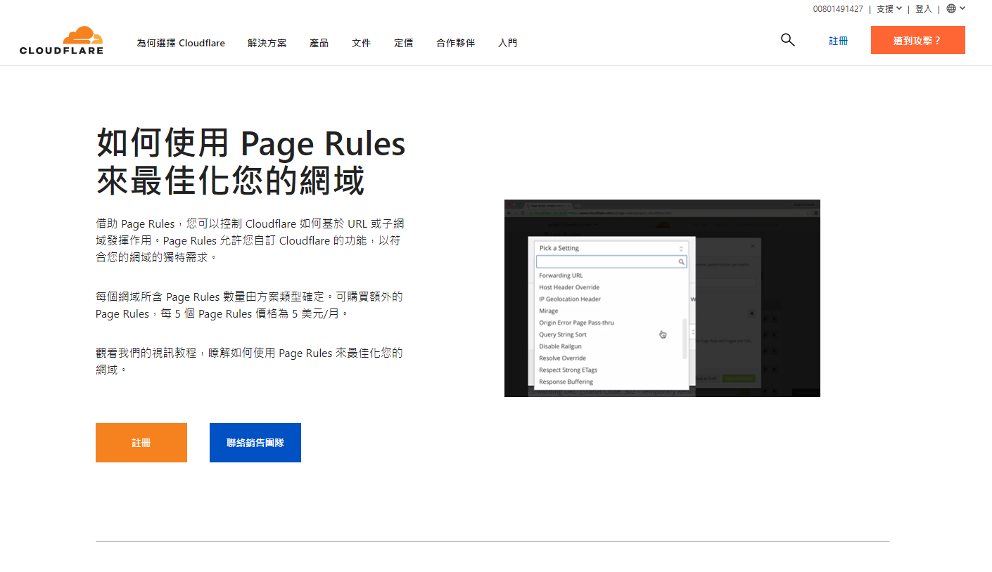
Task: Click the paragraph about 每 5 個 Page Rules pricing
Action: [249, 305]
